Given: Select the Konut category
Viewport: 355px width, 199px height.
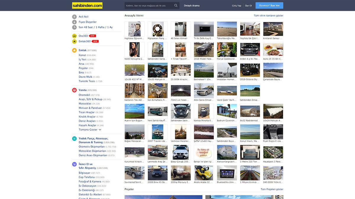Looking at the screenshot, I should 82,55.
